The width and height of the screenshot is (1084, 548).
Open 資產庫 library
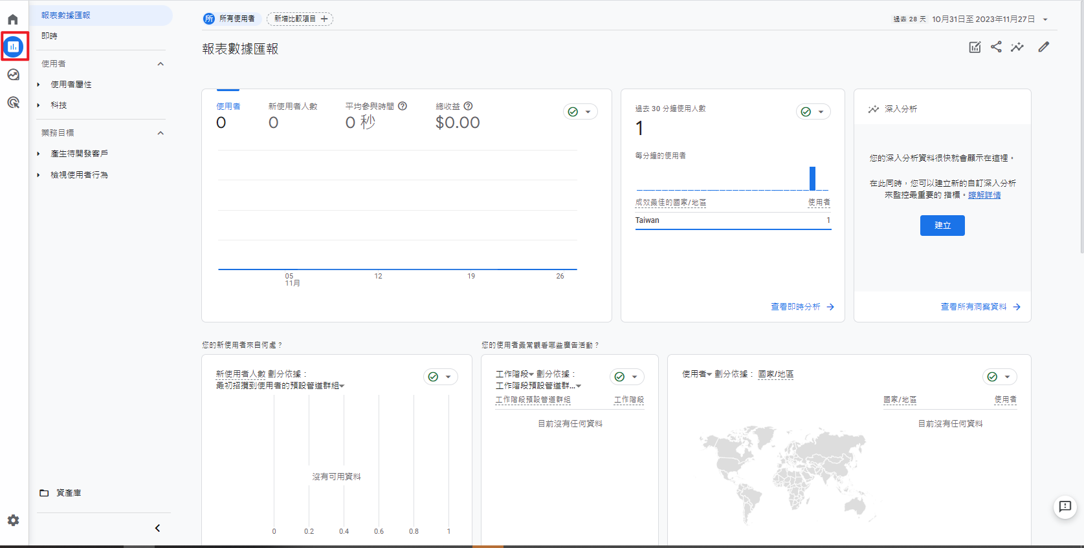pyautogui.click(x=68, y=492)
